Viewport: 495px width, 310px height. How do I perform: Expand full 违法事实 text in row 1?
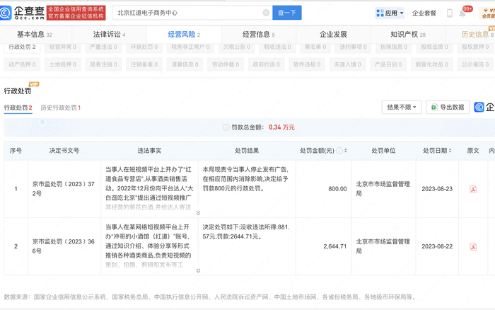(198, 212)
